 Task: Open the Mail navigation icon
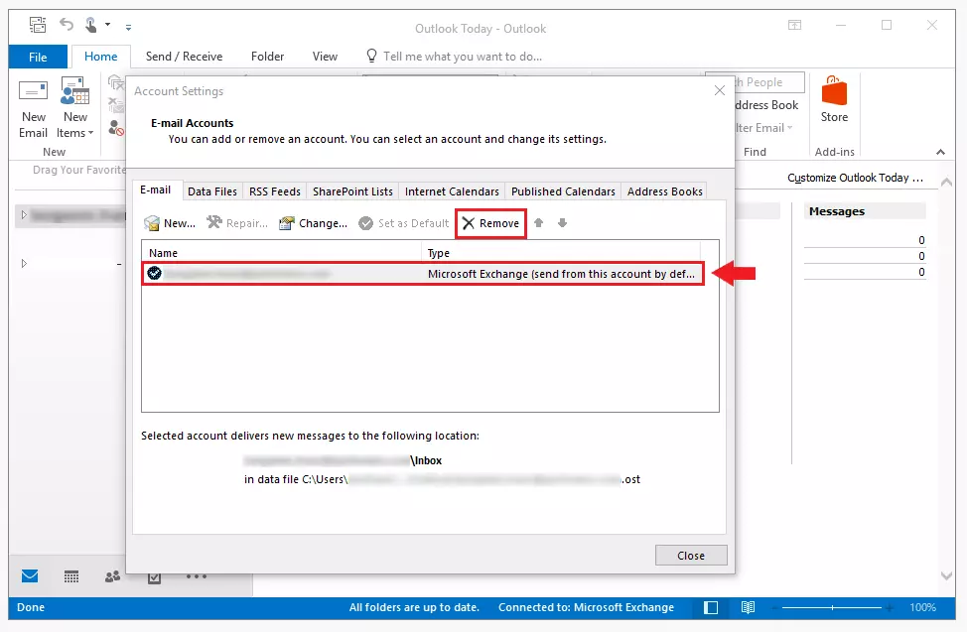click(30, 575)
